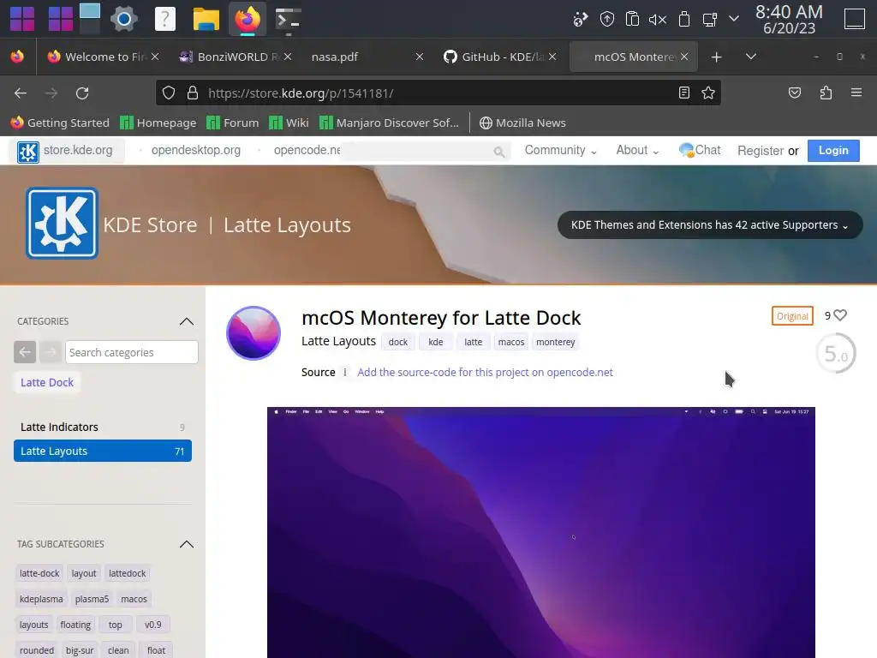
Task: Click the site security padlock icon
Action: [x=193, y=93]
